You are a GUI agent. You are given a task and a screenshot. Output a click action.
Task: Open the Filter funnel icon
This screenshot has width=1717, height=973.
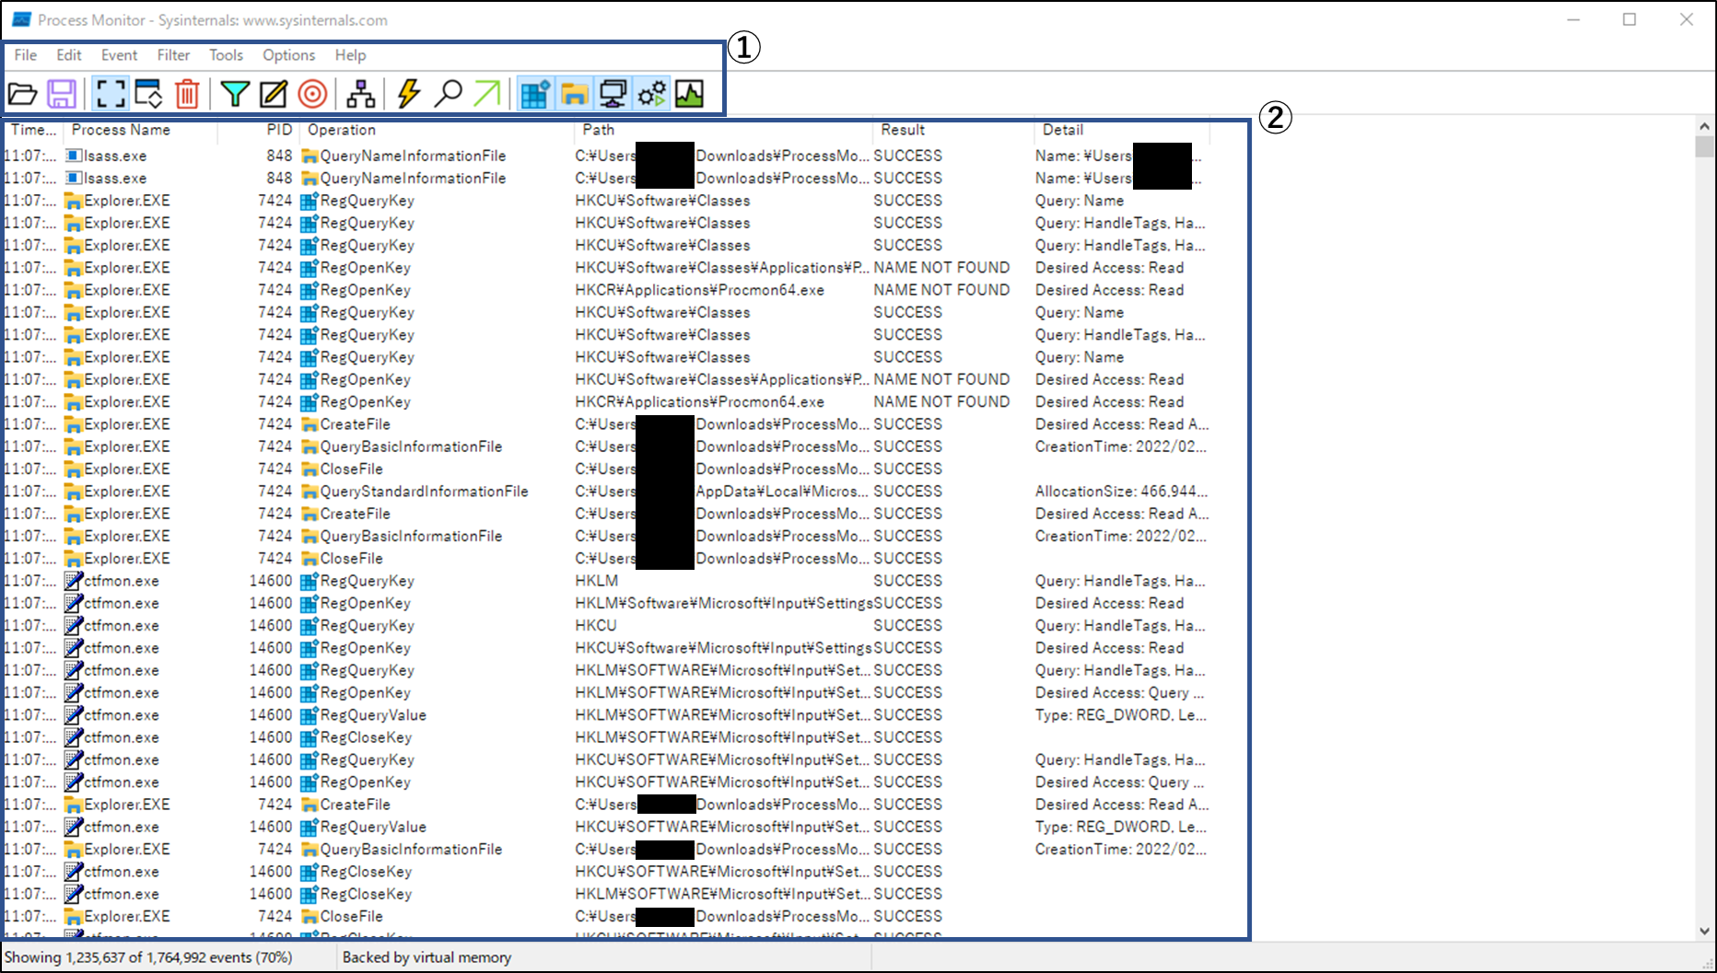235,94
